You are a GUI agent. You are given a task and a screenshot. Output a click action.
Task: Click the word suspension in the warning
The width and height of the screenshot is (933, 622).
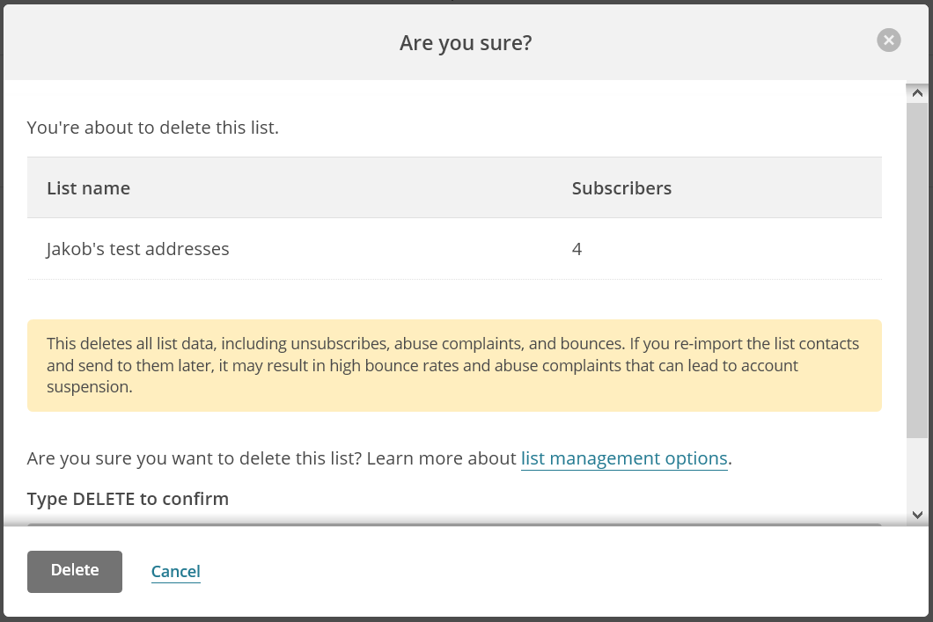(89, 387)
